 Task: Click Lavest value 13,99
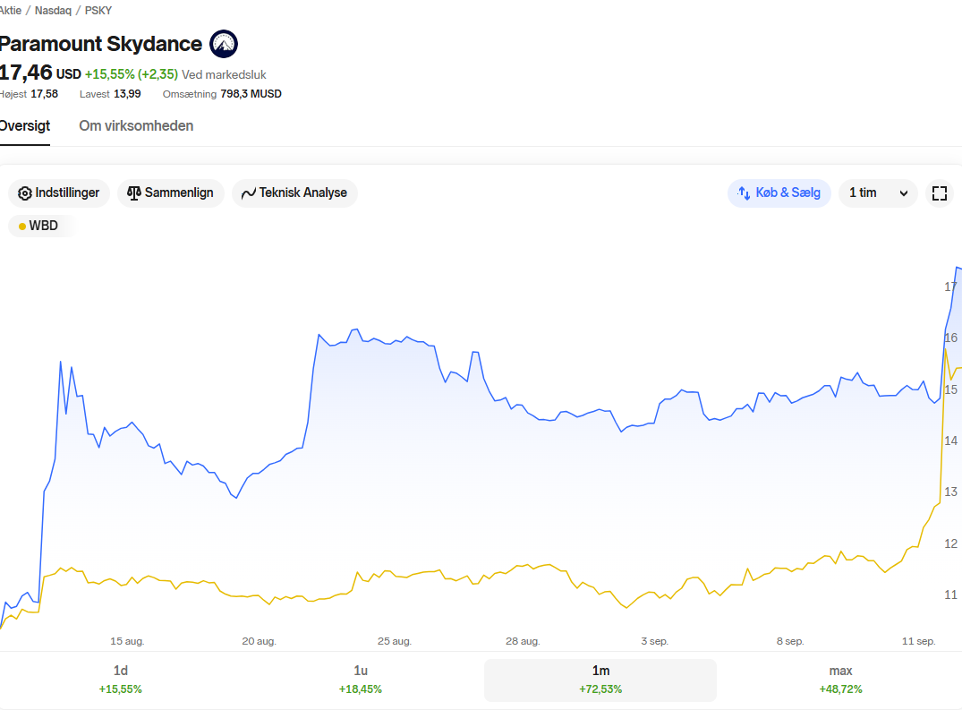click(x=127, y=94)
